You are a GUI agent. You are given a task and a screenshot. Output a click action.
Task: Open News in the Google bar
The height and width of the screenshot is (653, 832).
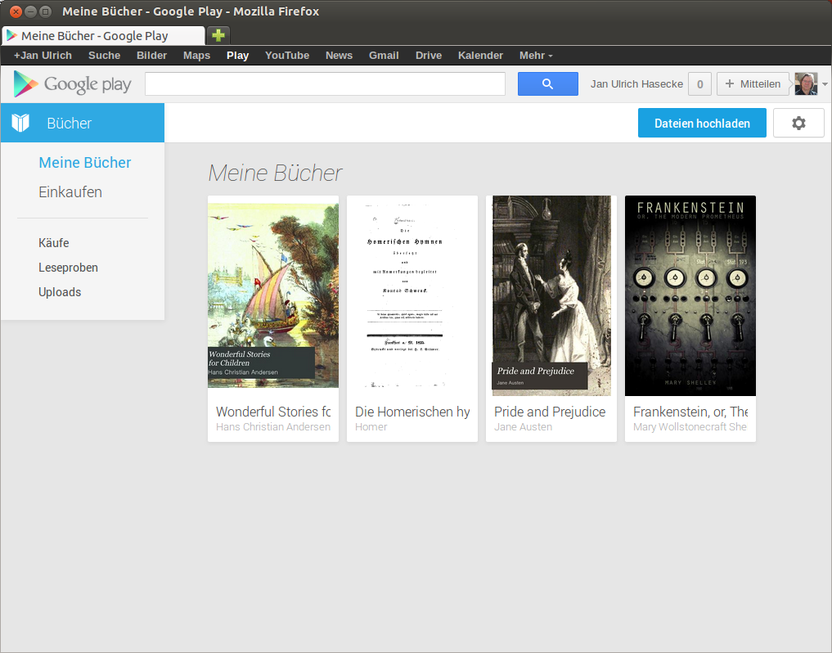339,55
